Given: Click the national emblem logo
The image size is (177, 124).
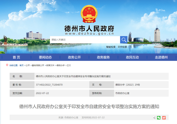Looking at the screenshot, I should [89, 14].
